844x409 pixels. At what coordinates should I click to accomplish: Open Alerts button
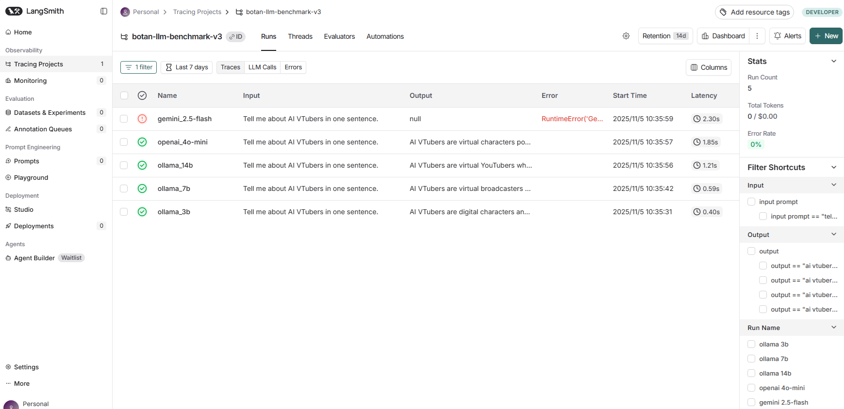pyautogui.click(x=787, y=36)
